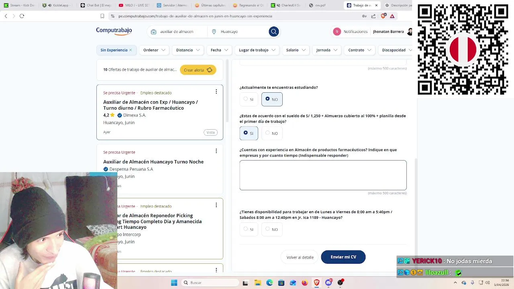Select SI for currently studying question

(x=249, y=99)
